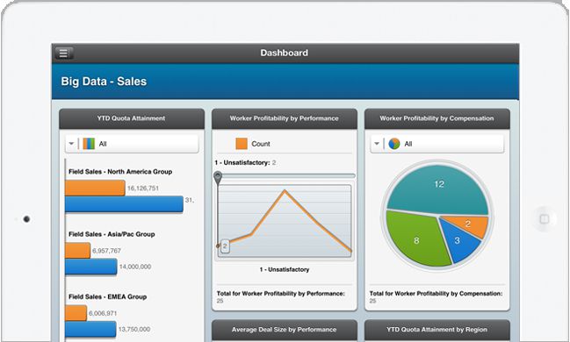This screenshot has width=570, height=342.
Task: Open YTD Quota Attainment by Region panel header
Action: [437, 330]
